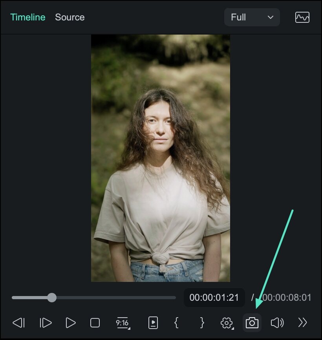Click the volume speaker icon
This screenshot has height=340, width=322.
pyautogui.click(x=277, y=323)
